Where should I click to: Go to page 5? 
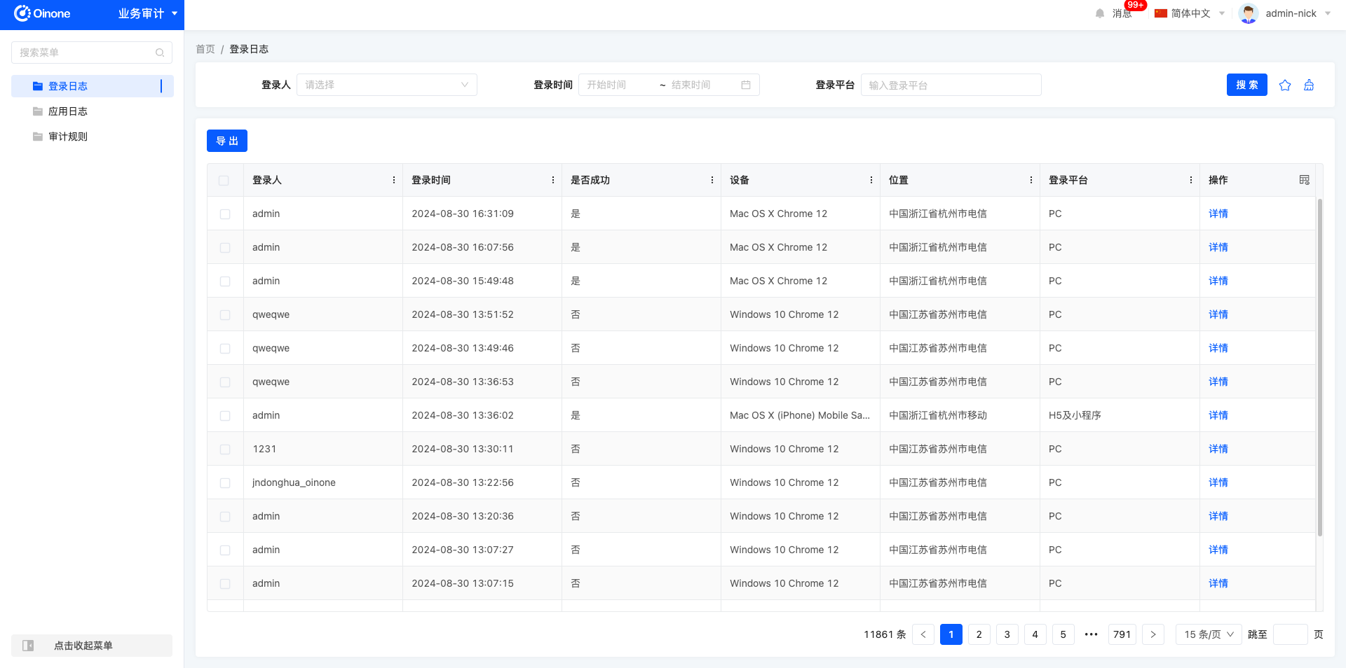1063,634
